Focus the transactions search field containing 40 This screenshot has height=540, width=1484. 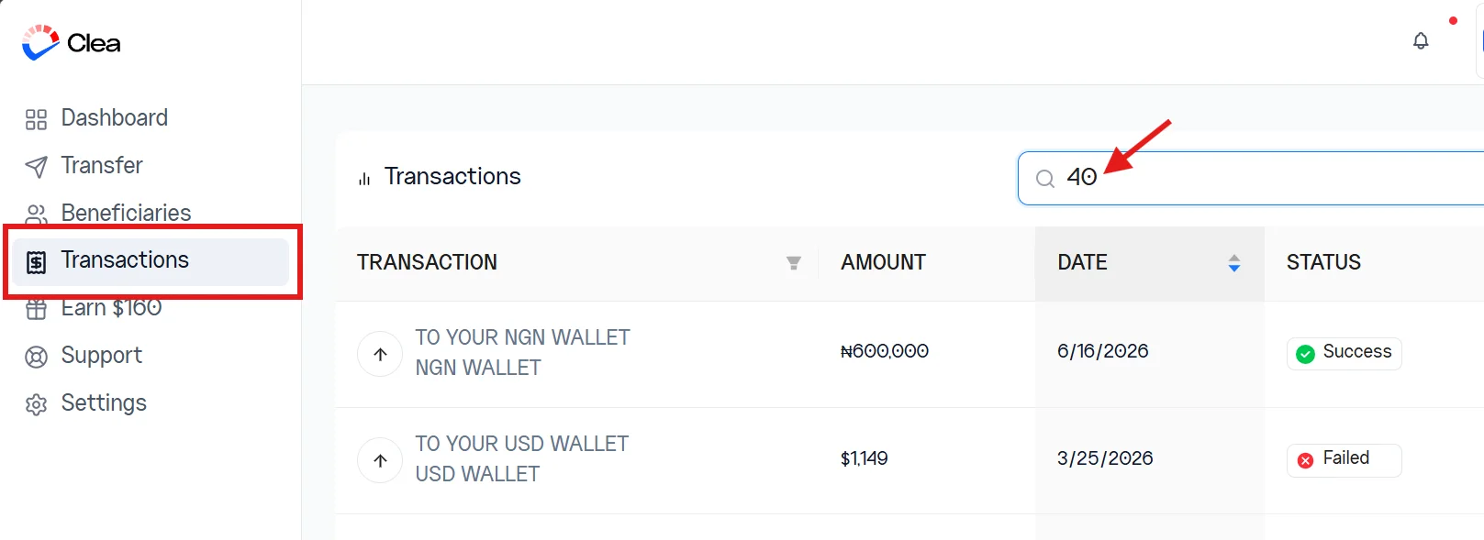(1251, 178)
